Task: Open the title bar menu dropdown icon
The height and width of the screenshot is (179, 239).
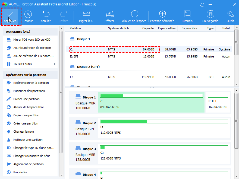Action: [210, 5]
